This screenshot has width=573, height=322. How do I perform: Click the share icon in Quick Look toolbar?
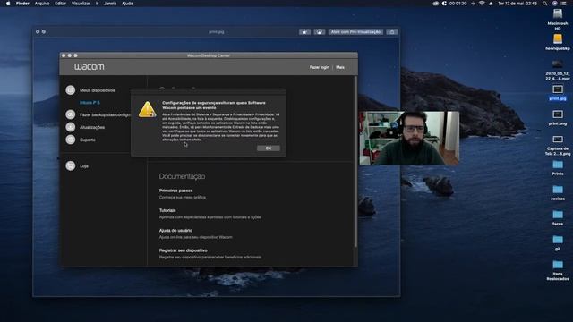click(x=392, y=32)
